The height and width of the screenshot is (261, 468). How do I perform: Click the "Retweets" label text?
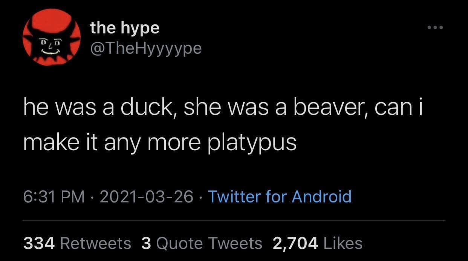(95, 243)
